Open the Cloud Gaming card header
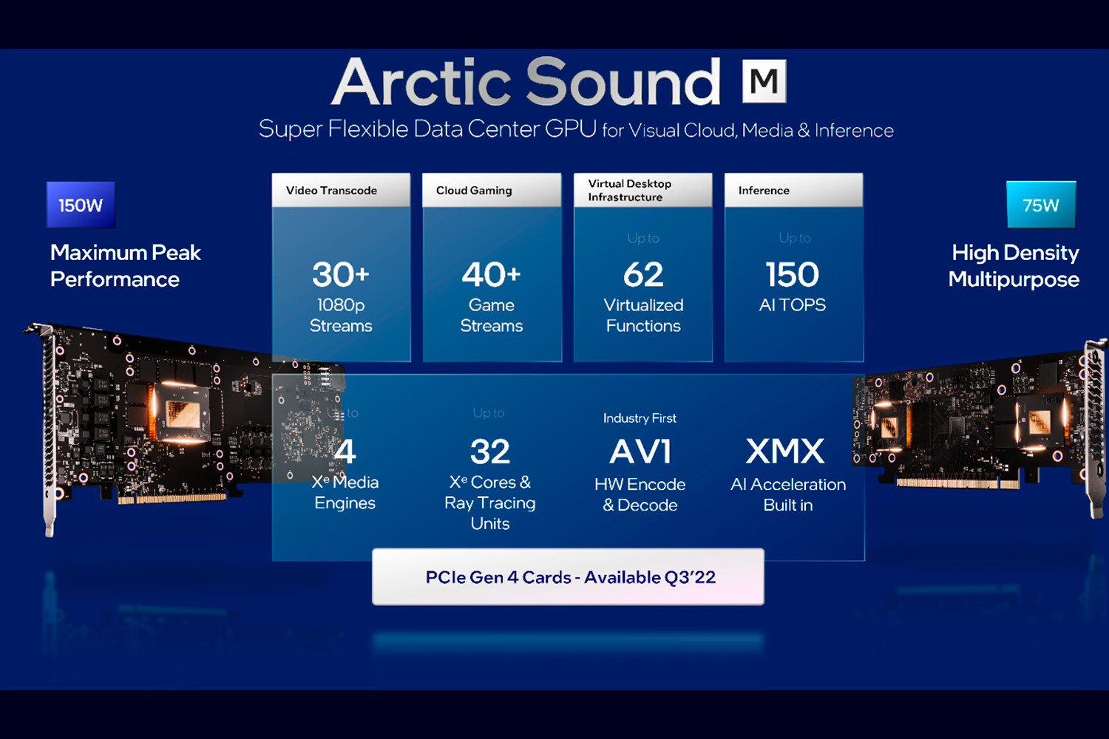 tap(492, 190)
